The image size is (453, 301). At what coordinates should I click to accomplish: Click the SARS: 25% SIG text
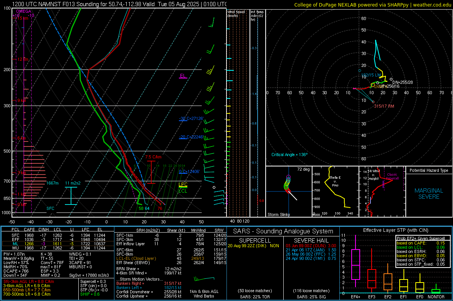click(x=311, y=297)
